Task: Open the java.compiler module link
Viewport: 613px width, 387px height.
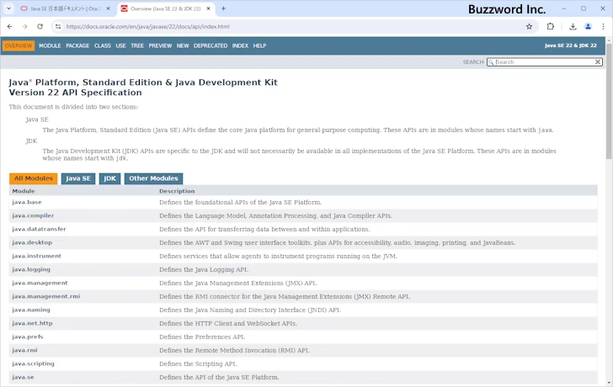Action: click(x=33, y=215)
